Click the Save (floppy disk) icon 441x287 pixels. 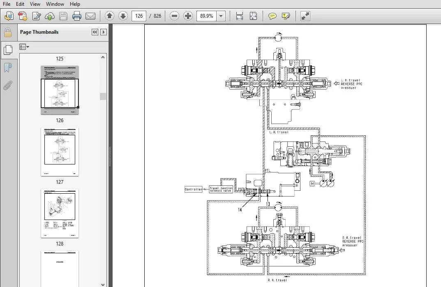coord(63,16)
